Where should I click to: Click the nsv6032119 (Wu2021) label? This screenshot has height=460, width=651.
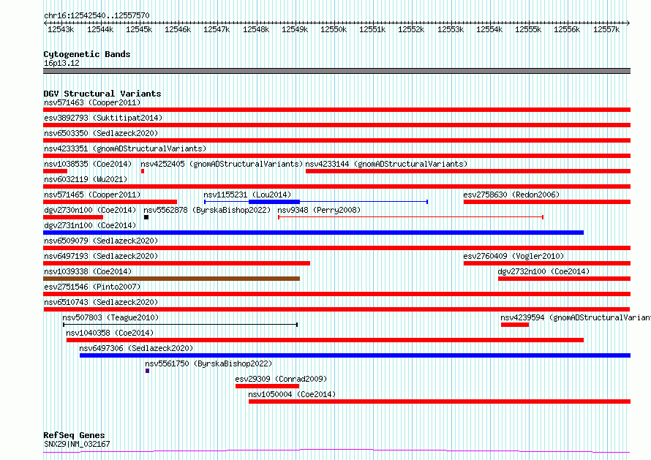tap(86, 179)
